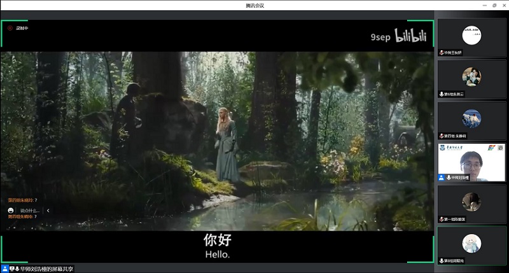Click the '说点什么...' chat input field
The height and width of the screenshot is (273, 509).
click(x=29, y=211)
